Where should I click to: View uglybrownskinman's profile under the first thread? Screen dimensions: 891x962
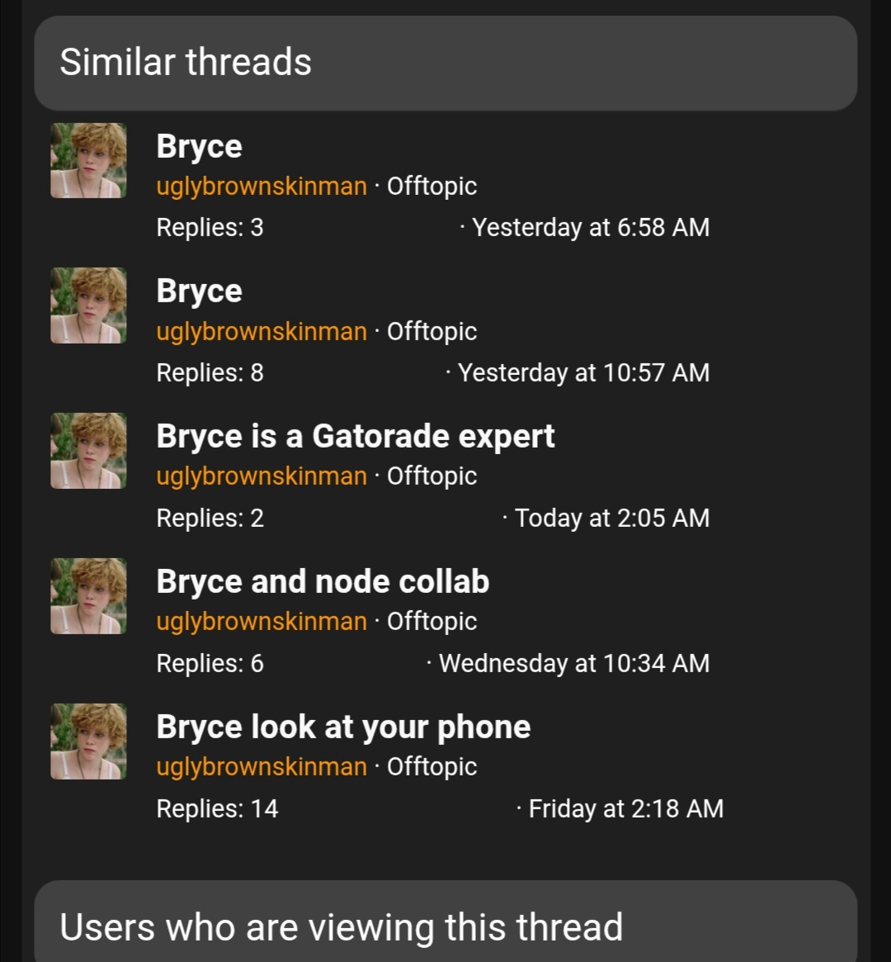[261, 186]
